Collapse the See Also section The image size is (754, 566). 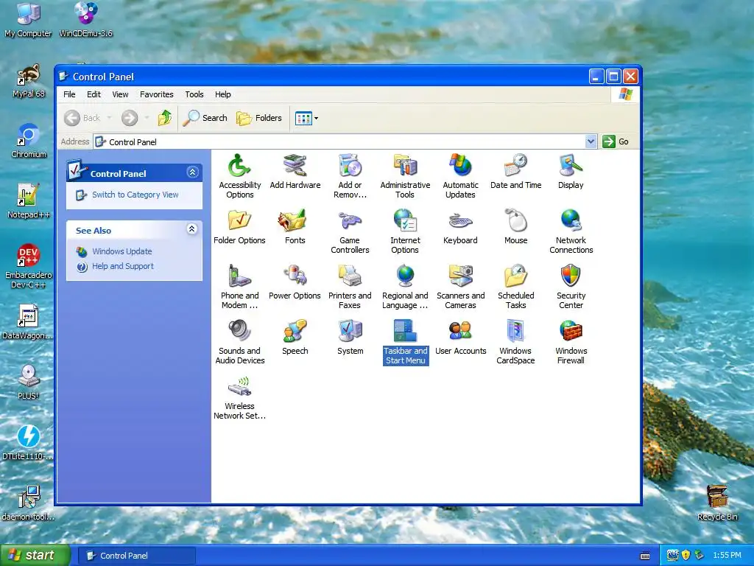tap(192, 229)
